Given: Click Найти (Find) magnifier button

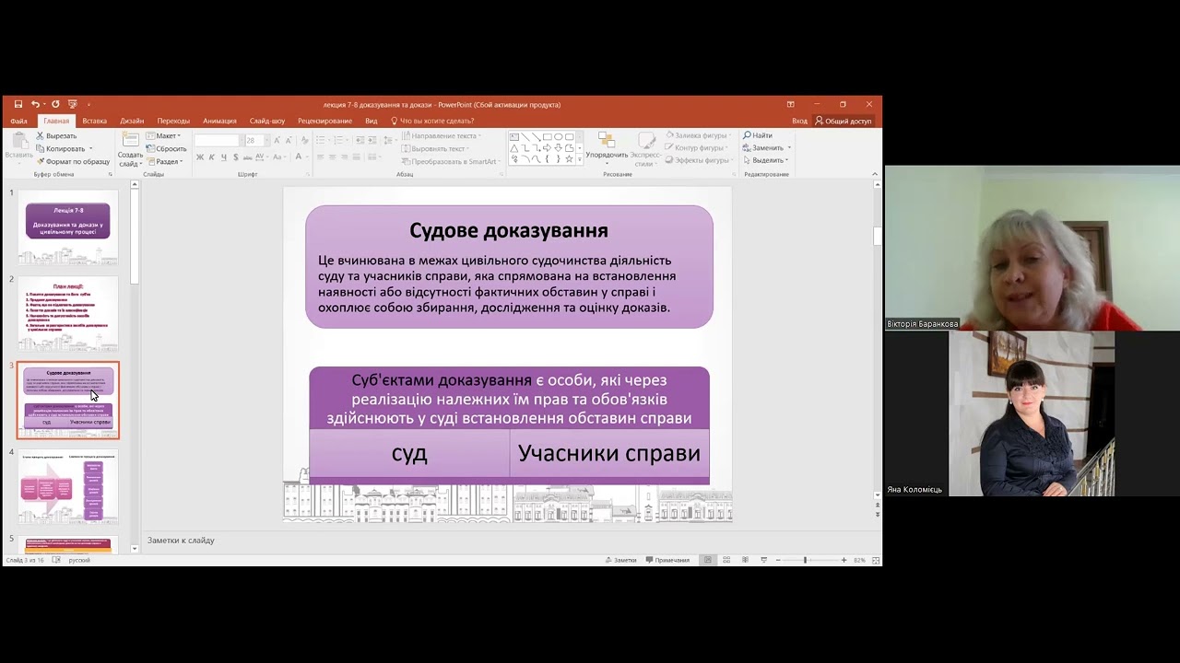Looking at the screenshot, I should (758, 135).
